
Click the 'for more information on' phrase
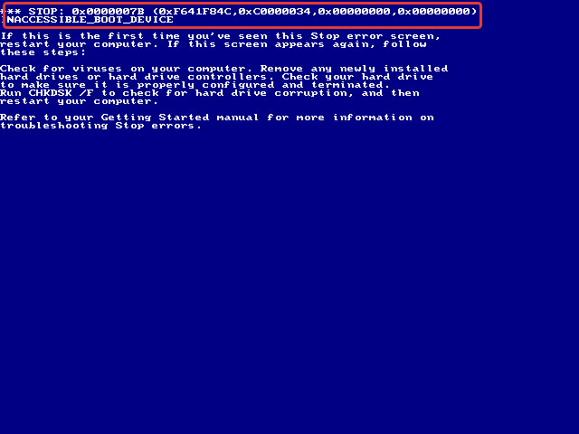[350, 118]
